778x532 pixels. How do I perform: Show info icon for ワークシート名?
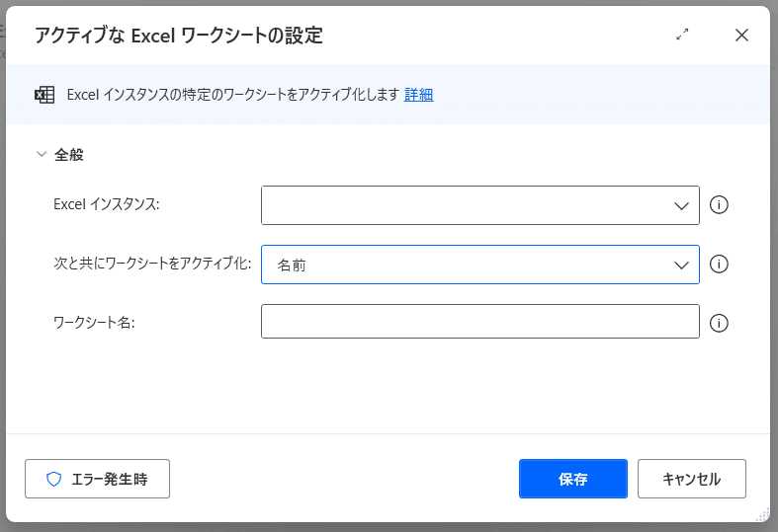[720, 323]
